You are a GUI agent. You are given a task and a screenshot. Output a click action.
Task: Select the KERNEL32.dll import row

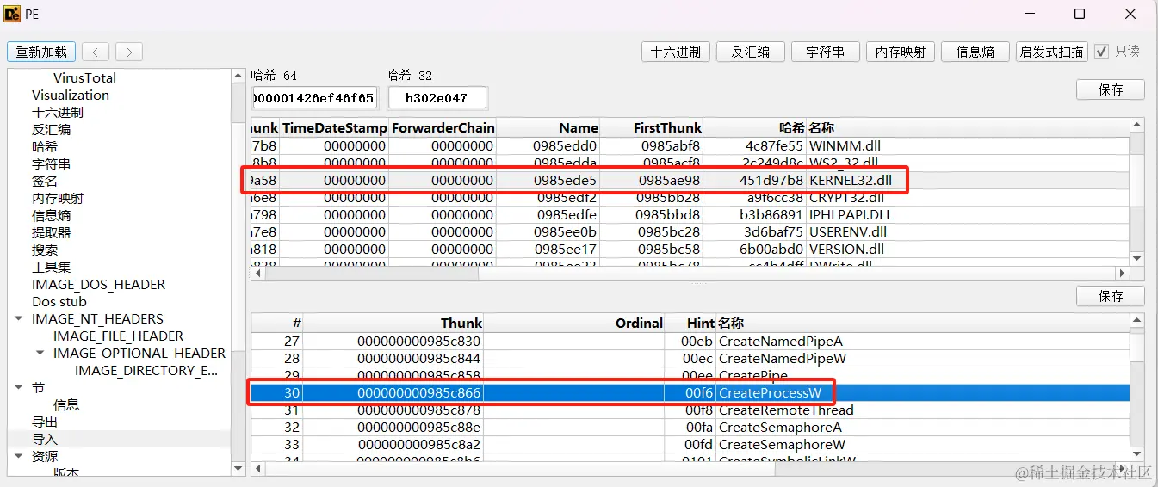[690, 181]
